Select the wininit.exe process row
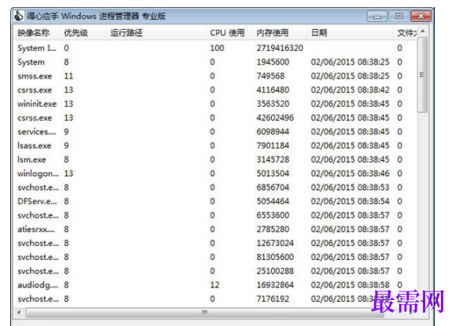Screen dimensions: 459x326 tap(215, 104)
